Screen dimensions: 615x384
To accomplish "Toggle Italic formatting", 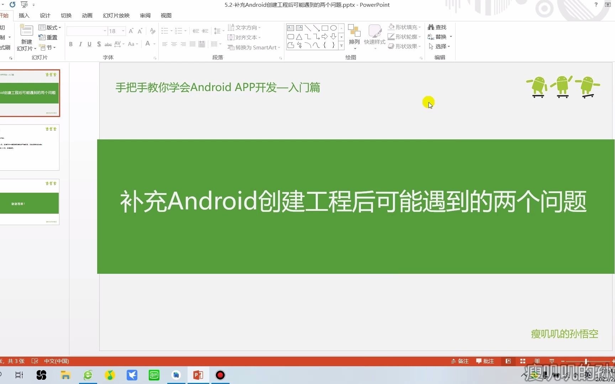I will [80, 44].
